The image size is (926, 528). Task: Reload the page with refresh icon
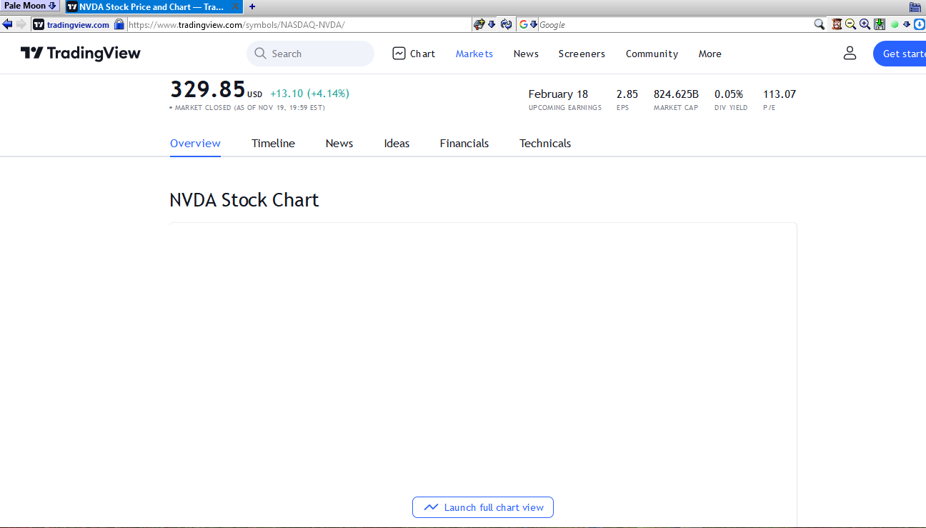(x=507, y=24)
